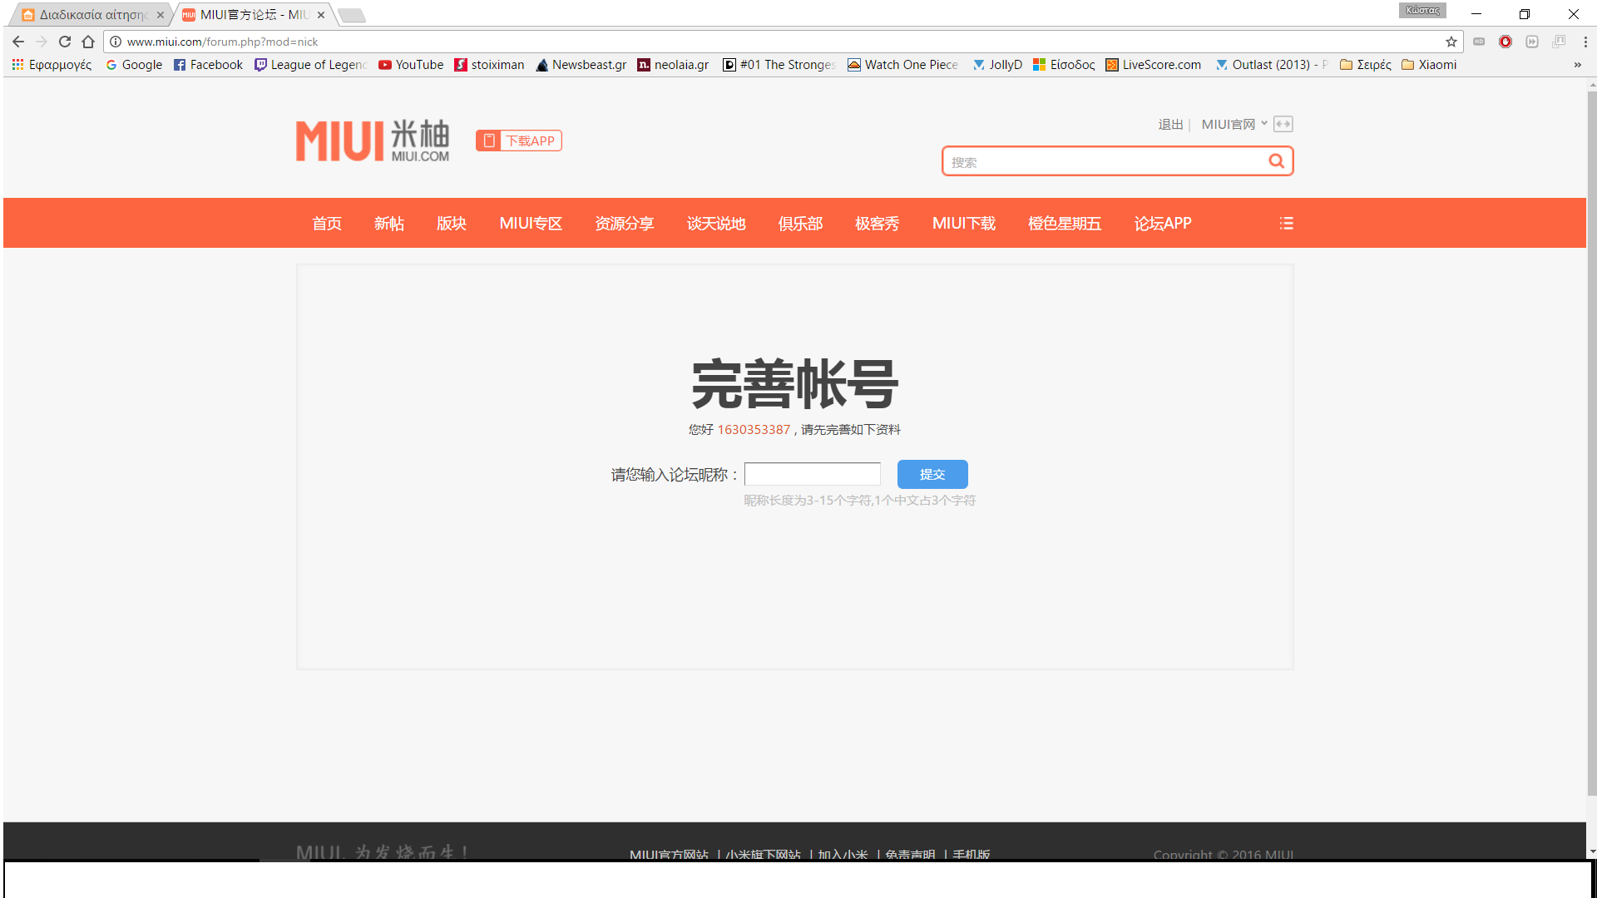Click the 退出 logout link

tap(1170, 124)
